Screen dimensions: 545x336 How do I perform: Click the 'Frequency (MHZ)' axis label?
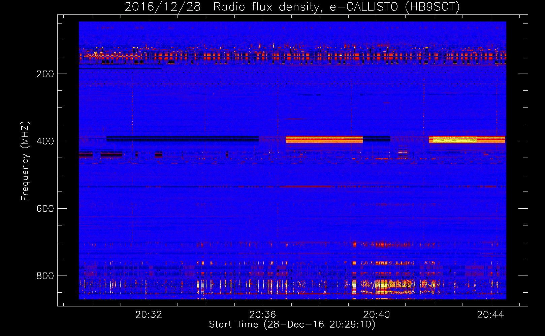pyautogui.click(x=25, y=161)
